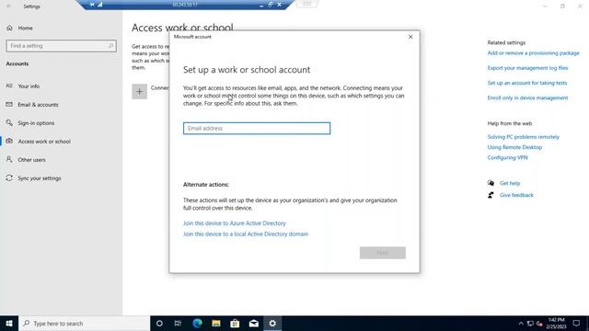Open Mail app from taskbar

click(254, 323)
